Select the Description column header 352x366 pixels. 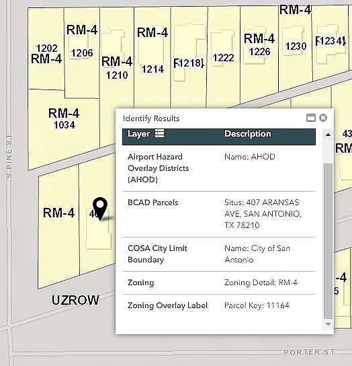pos(248,134)
